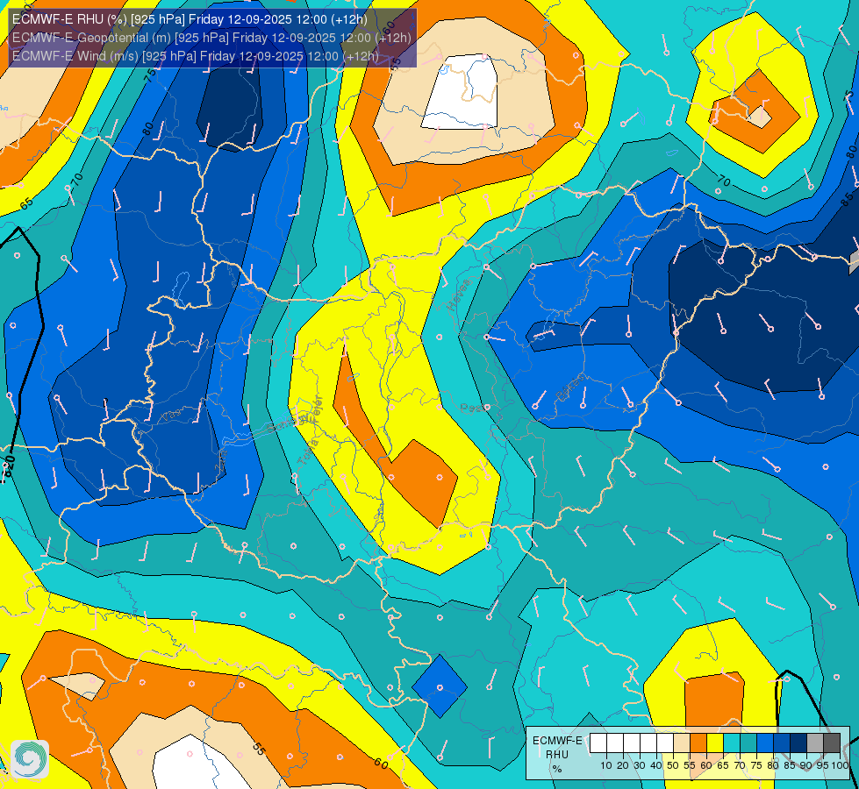Click the legend tick label '50'
Image resolution: width=859 pixels, height=789 pixels.
673,765
